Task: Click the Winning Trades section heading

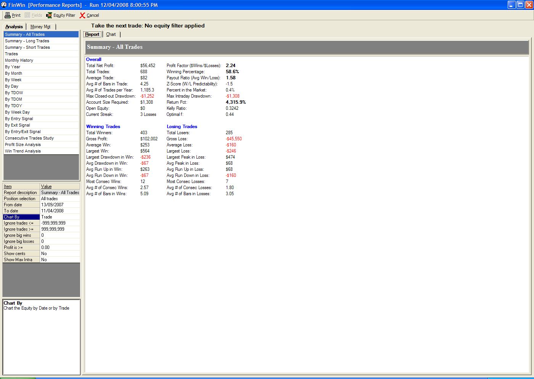Action: click(x=103, y=127)
